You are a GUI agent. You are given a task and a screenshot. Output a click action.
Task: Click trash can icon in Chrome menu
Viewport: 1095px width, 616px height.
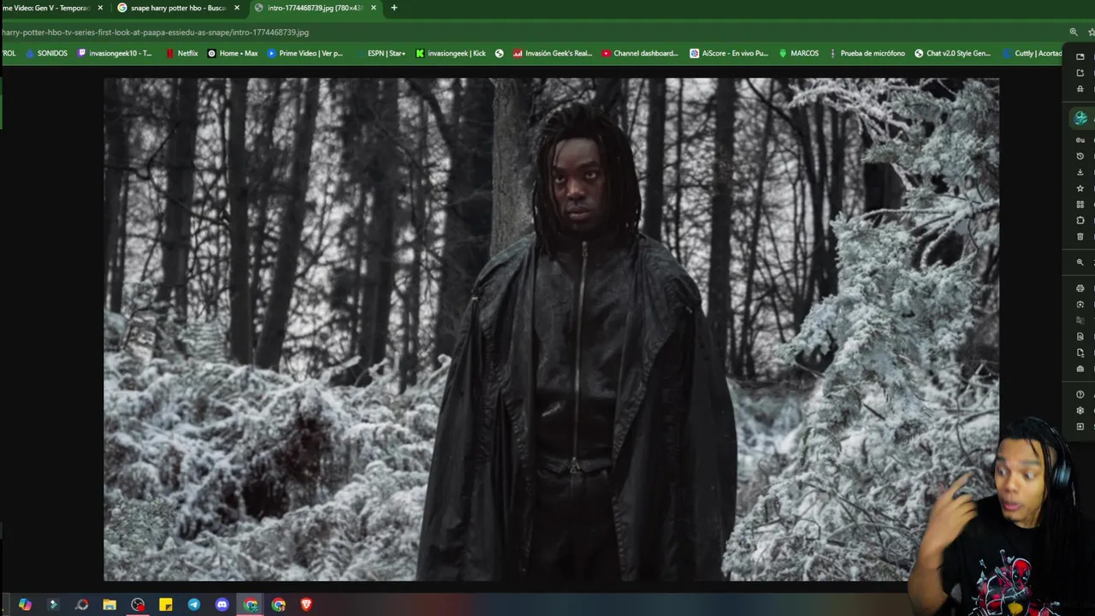pos(1080,236)
